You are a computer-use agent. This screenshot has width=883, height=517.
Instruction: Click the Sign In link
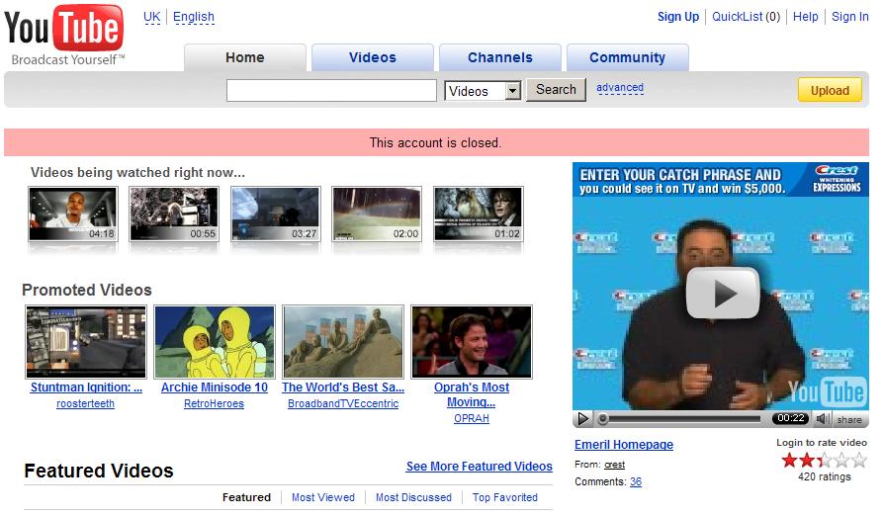pyautogui.click(x=849, y=17)
